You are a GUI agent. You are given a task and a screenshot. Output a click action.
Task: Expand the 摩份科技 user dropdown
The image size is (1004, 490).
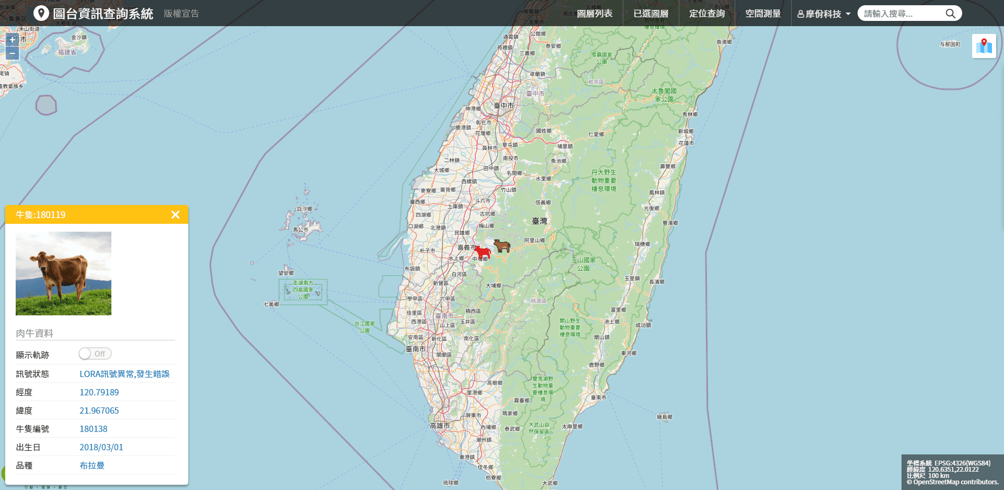click(x=824, y=14)
